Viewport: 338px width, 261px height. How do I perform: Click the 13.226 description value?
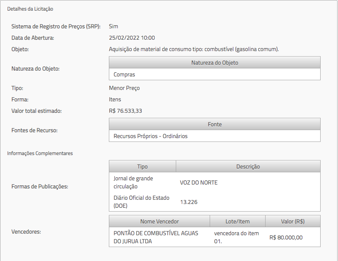click(188, 202)
